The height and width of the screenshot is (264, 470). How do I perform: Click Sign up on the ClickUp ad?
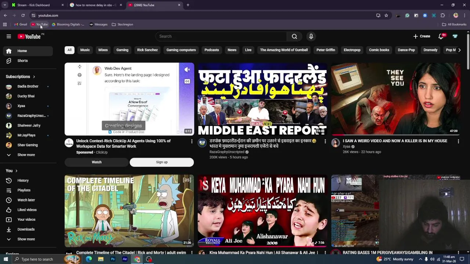tap(162, 162)
